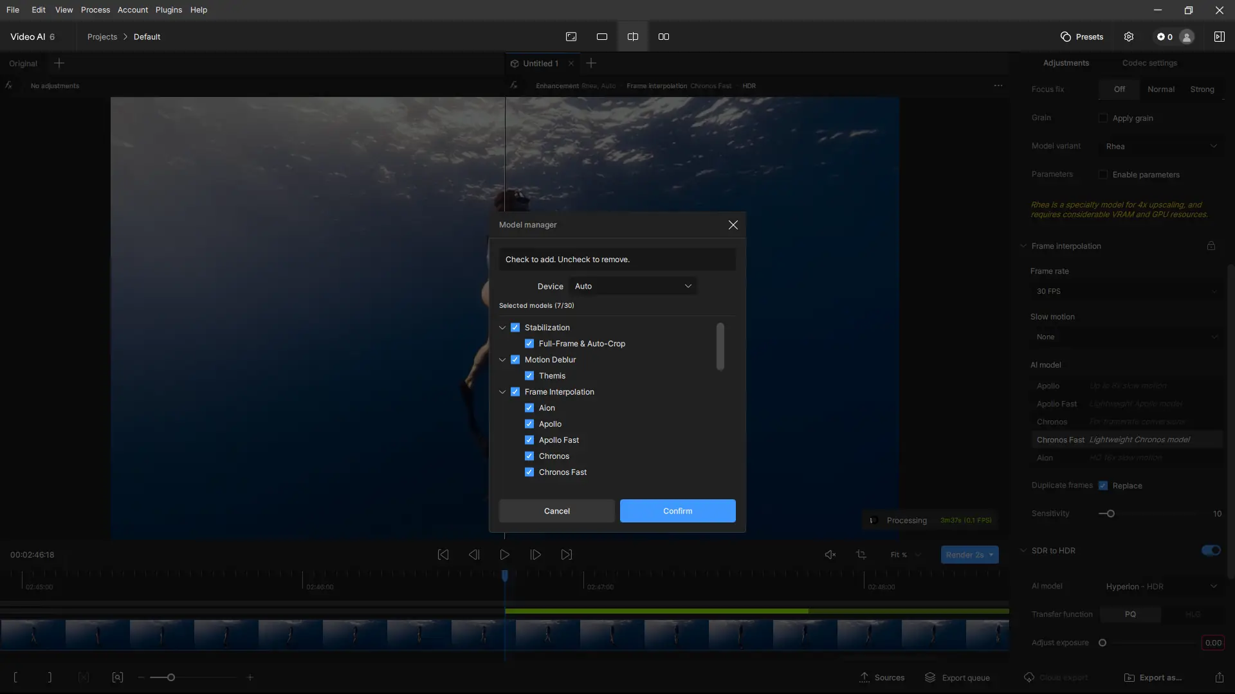Jump to the last frame icon
Image resolution: width=1235 pixels, height=694 pixels.
coord(567,555)
